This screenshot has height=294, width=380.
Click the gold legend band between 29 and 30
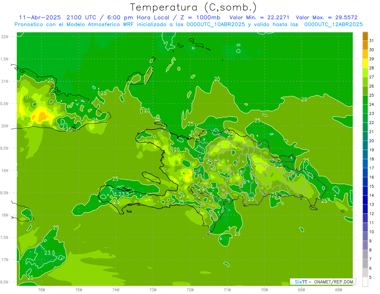[x=365, y=54]
